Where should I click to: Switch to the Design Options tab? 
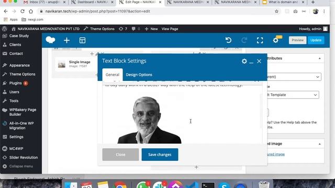tap(139, 75)
